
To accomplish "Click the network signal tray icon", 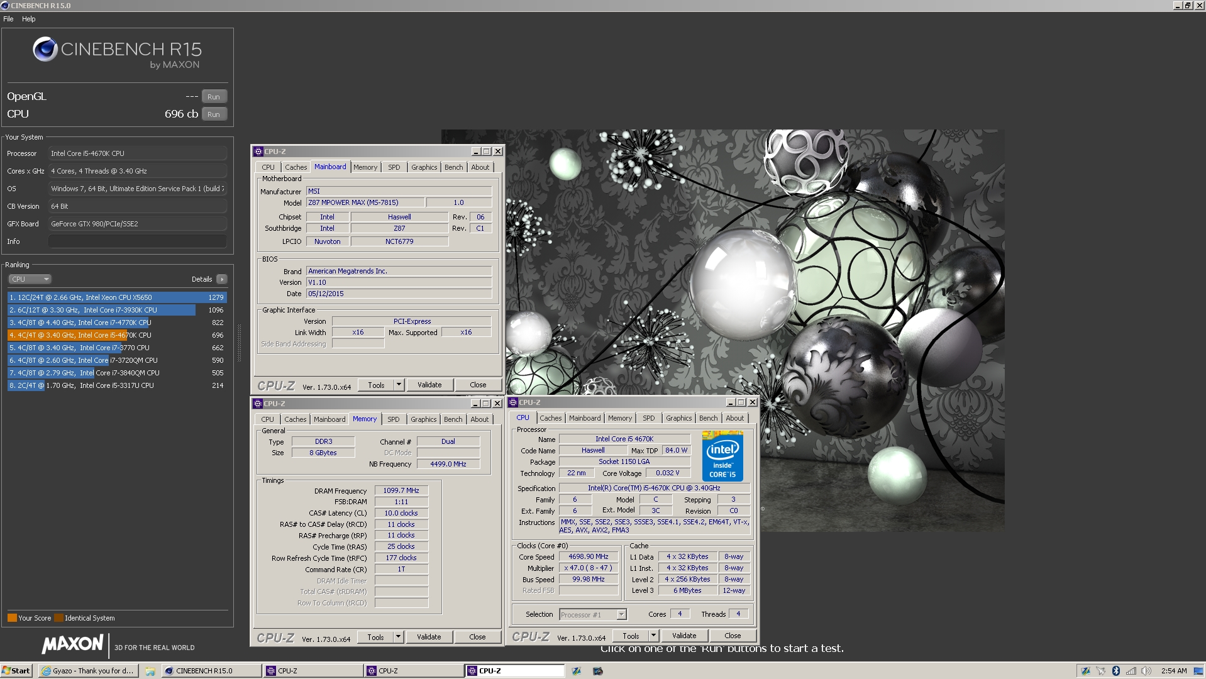I will 1131,671.
